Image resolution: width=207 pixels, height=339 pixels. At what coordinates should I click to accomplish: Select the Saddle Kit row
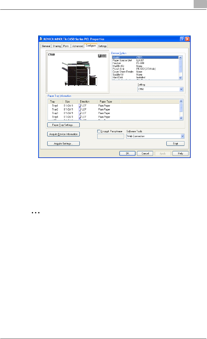145,74
